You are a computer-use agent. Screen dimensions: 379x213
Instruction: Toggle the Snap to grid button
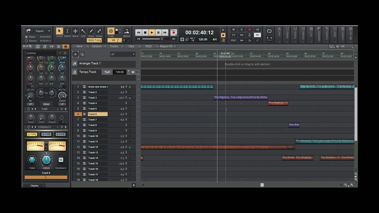coord(111,31)
